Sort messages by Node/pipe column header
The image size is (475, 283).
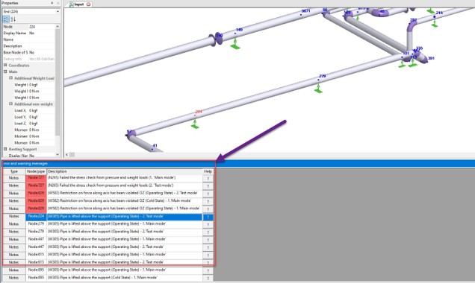pyautogui.click(x=36, y=171)
